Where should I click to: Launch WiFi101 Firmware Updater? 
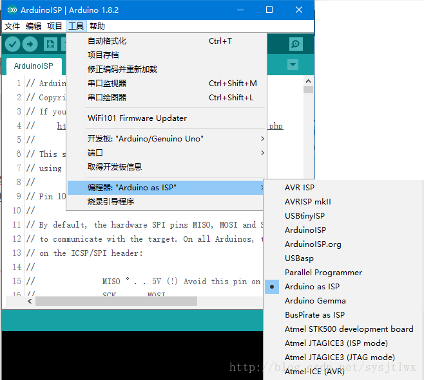[166, 118]
